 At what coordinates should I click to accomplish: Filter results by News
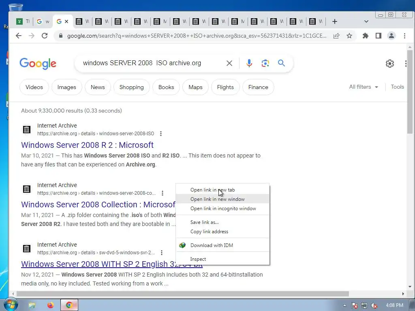98,87
